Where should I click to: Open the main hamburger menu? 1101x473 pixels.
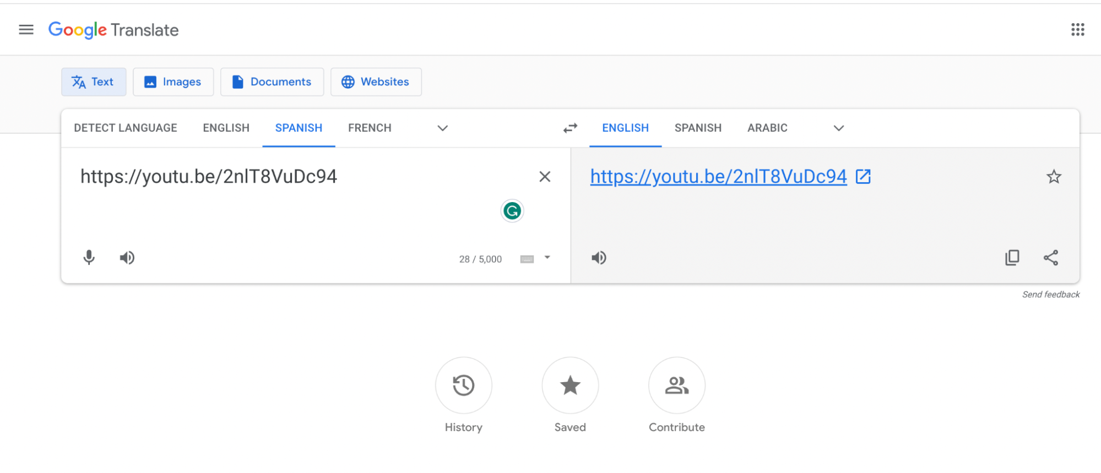[x=26, y=30]
